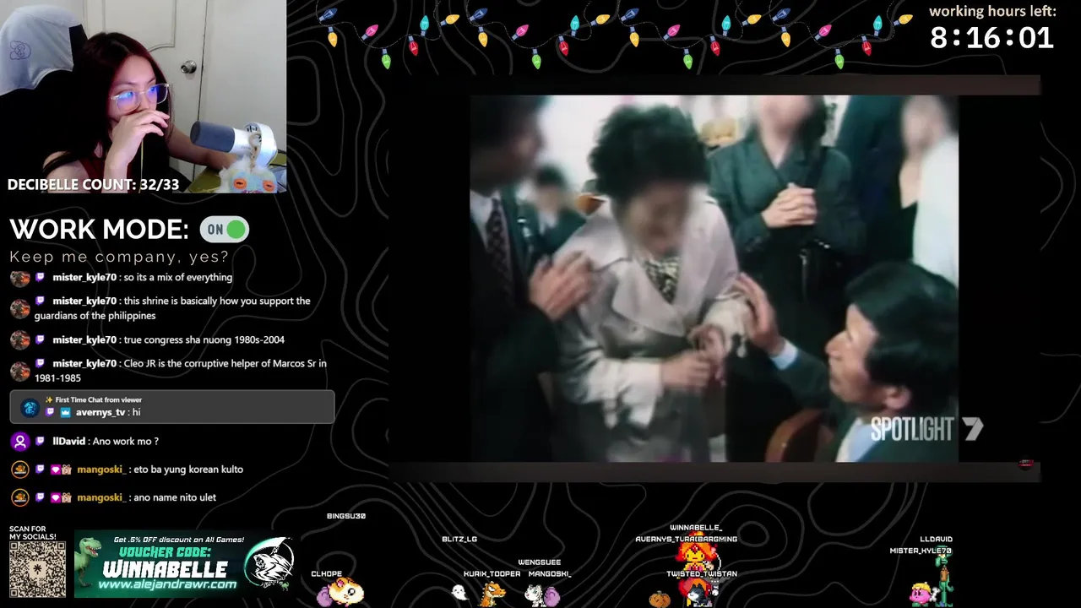Click the 'Ano work mo ?' message text
Screen dimensions: 1081x608
[126, 442]
